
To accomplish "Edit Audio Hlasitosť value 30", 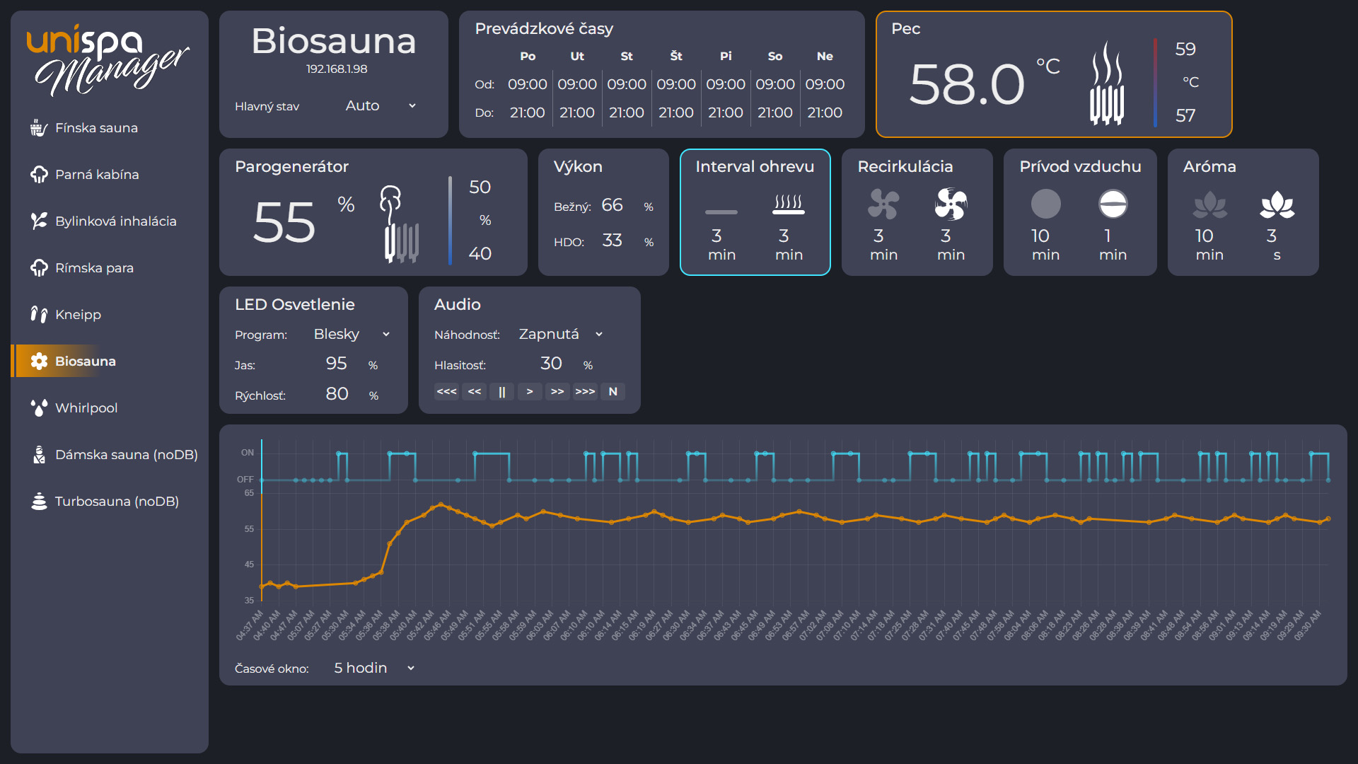I will pyautogui.click(x=551, y=364).
